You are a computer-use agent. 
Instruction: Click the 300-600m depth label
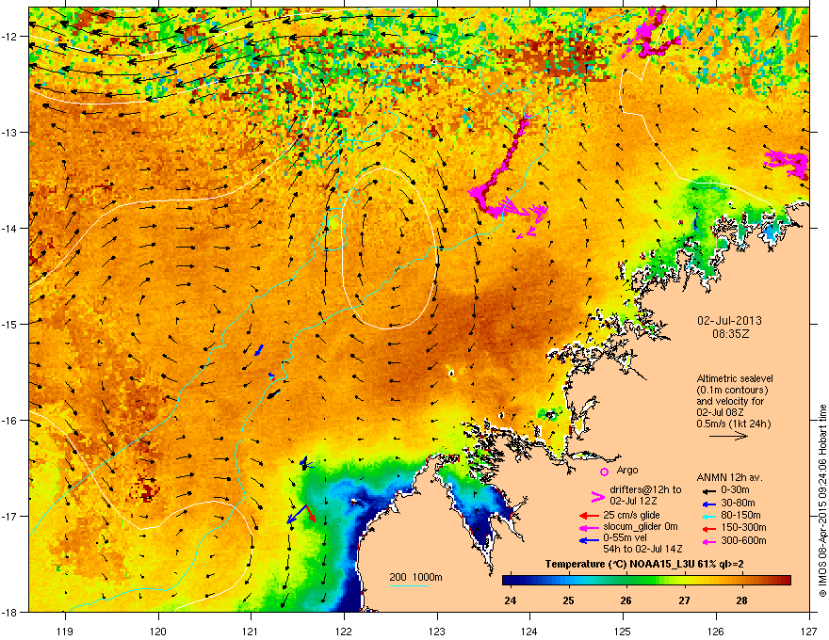[743, 541]
